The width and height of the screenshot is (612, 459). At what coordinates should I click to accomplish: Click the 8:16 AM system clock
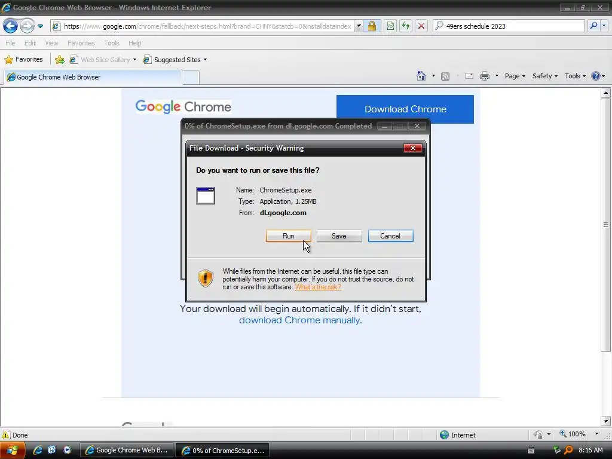pyautogui.click(x=590, y=450)
